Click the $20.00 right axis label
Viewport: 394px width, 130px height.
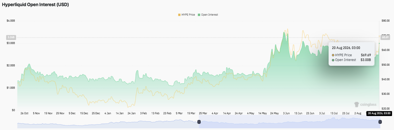[385, 108]
